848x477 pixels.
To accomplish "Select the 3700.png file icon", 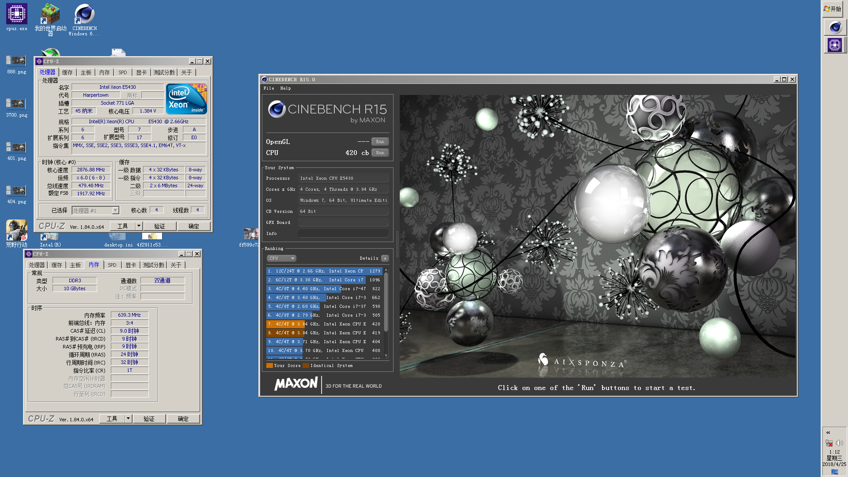I will (16, 108).
